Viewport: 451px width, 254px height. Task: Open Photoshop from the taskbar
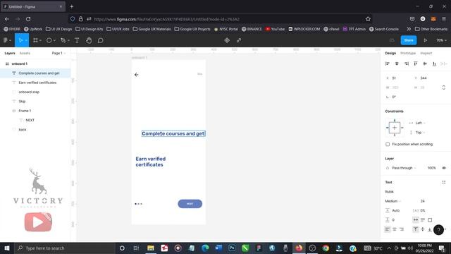coord(232,248)
